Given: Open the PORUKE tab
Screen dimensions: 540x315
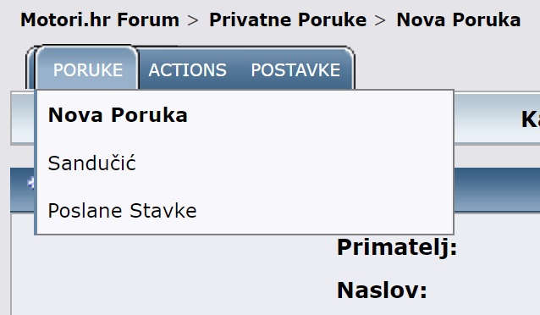Looking at the screenshot, I should tap(87, 70).
